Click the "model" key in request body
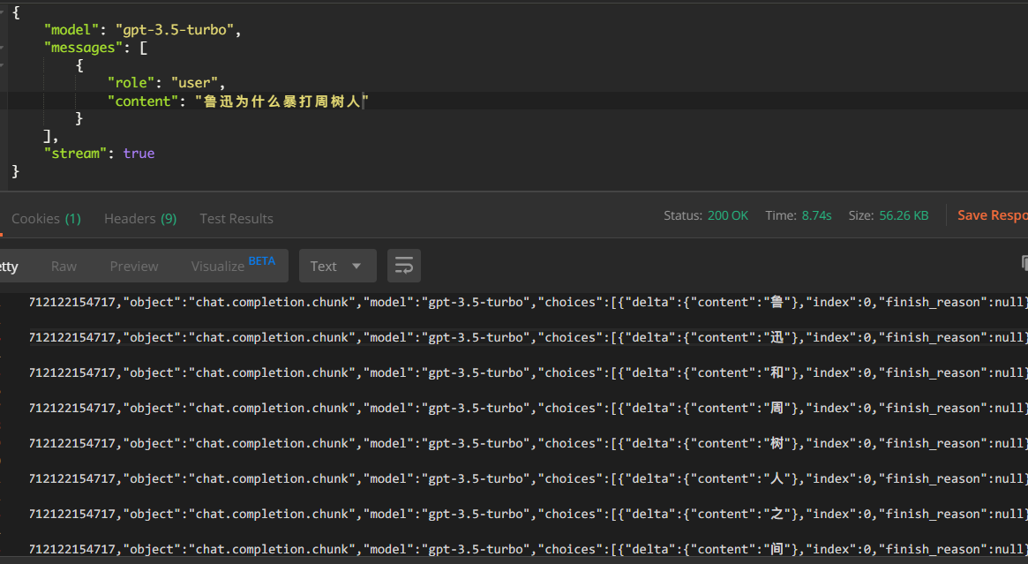 [71, 29]
